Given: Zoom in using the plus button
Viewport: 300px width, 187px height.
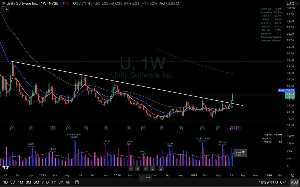Looking at the screenshot, I should click(137, 169).
